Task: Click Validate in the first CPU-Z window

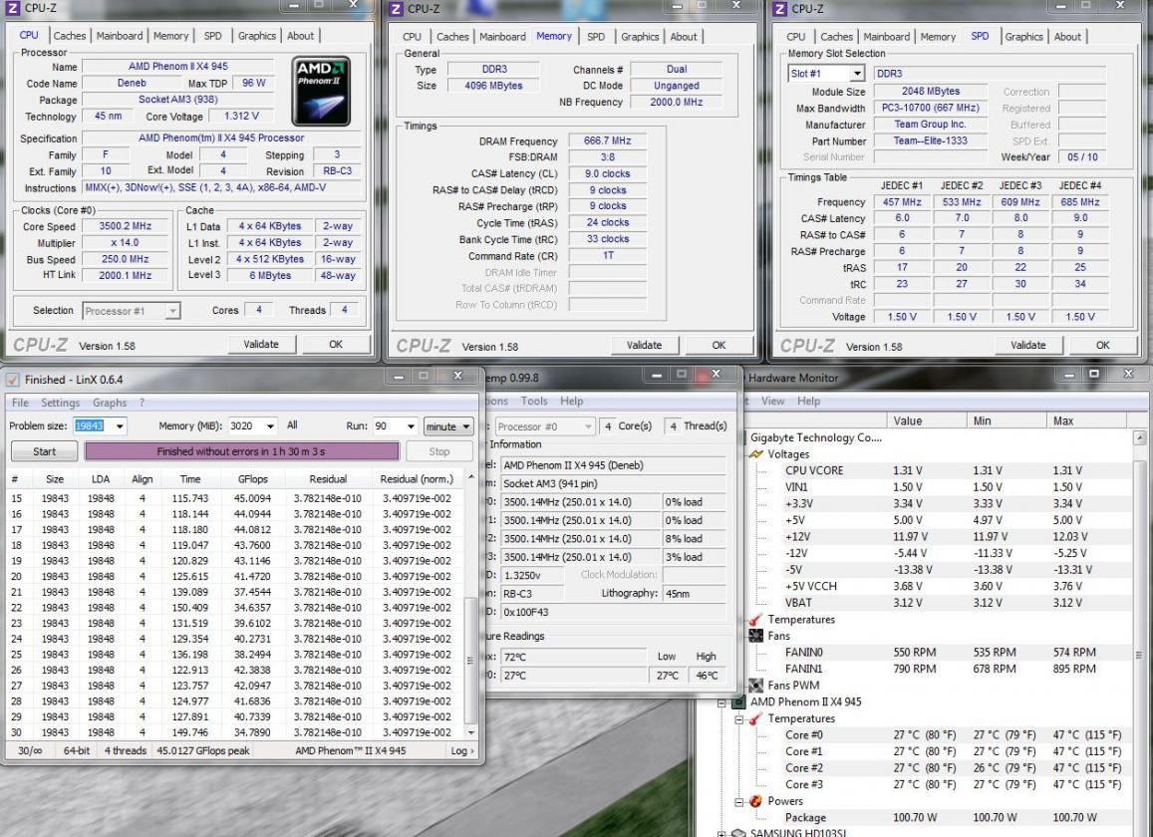Action: point(261,344)
